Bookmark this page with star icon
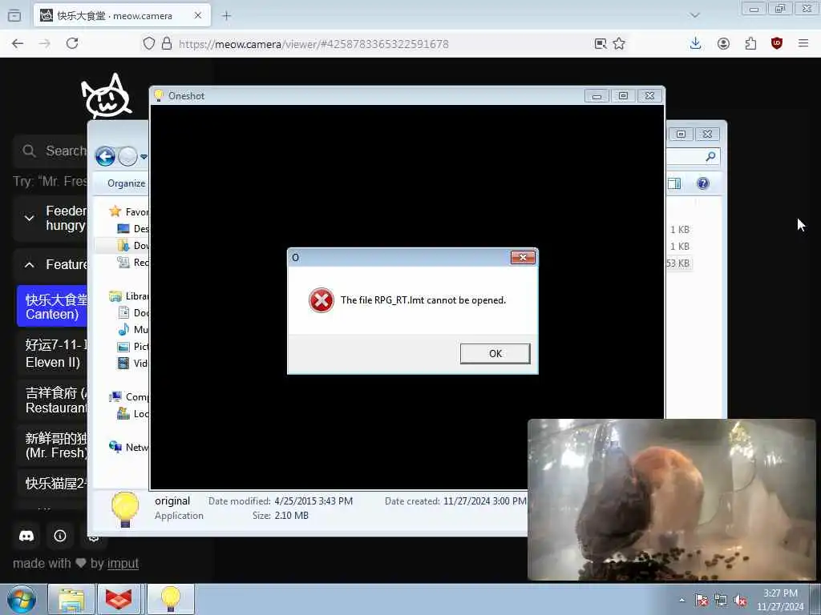The width and height of the screenshot is (821, 615). (619, 43)
